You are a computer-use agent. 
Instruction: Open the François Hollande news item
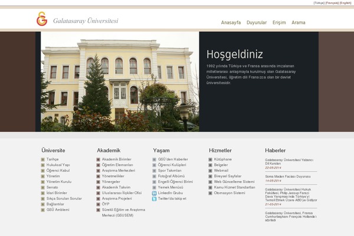291,217
